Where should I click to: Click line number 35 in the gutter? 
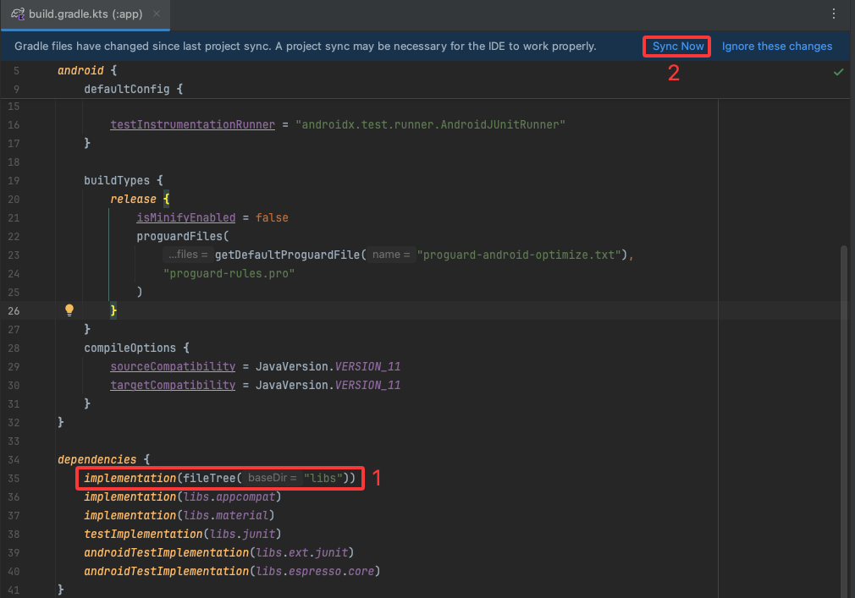point(14,479)
